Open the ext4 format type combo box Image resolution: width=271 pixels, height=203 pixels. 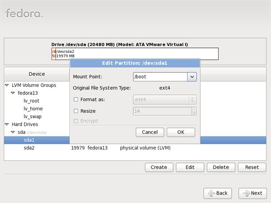(165, 99)
